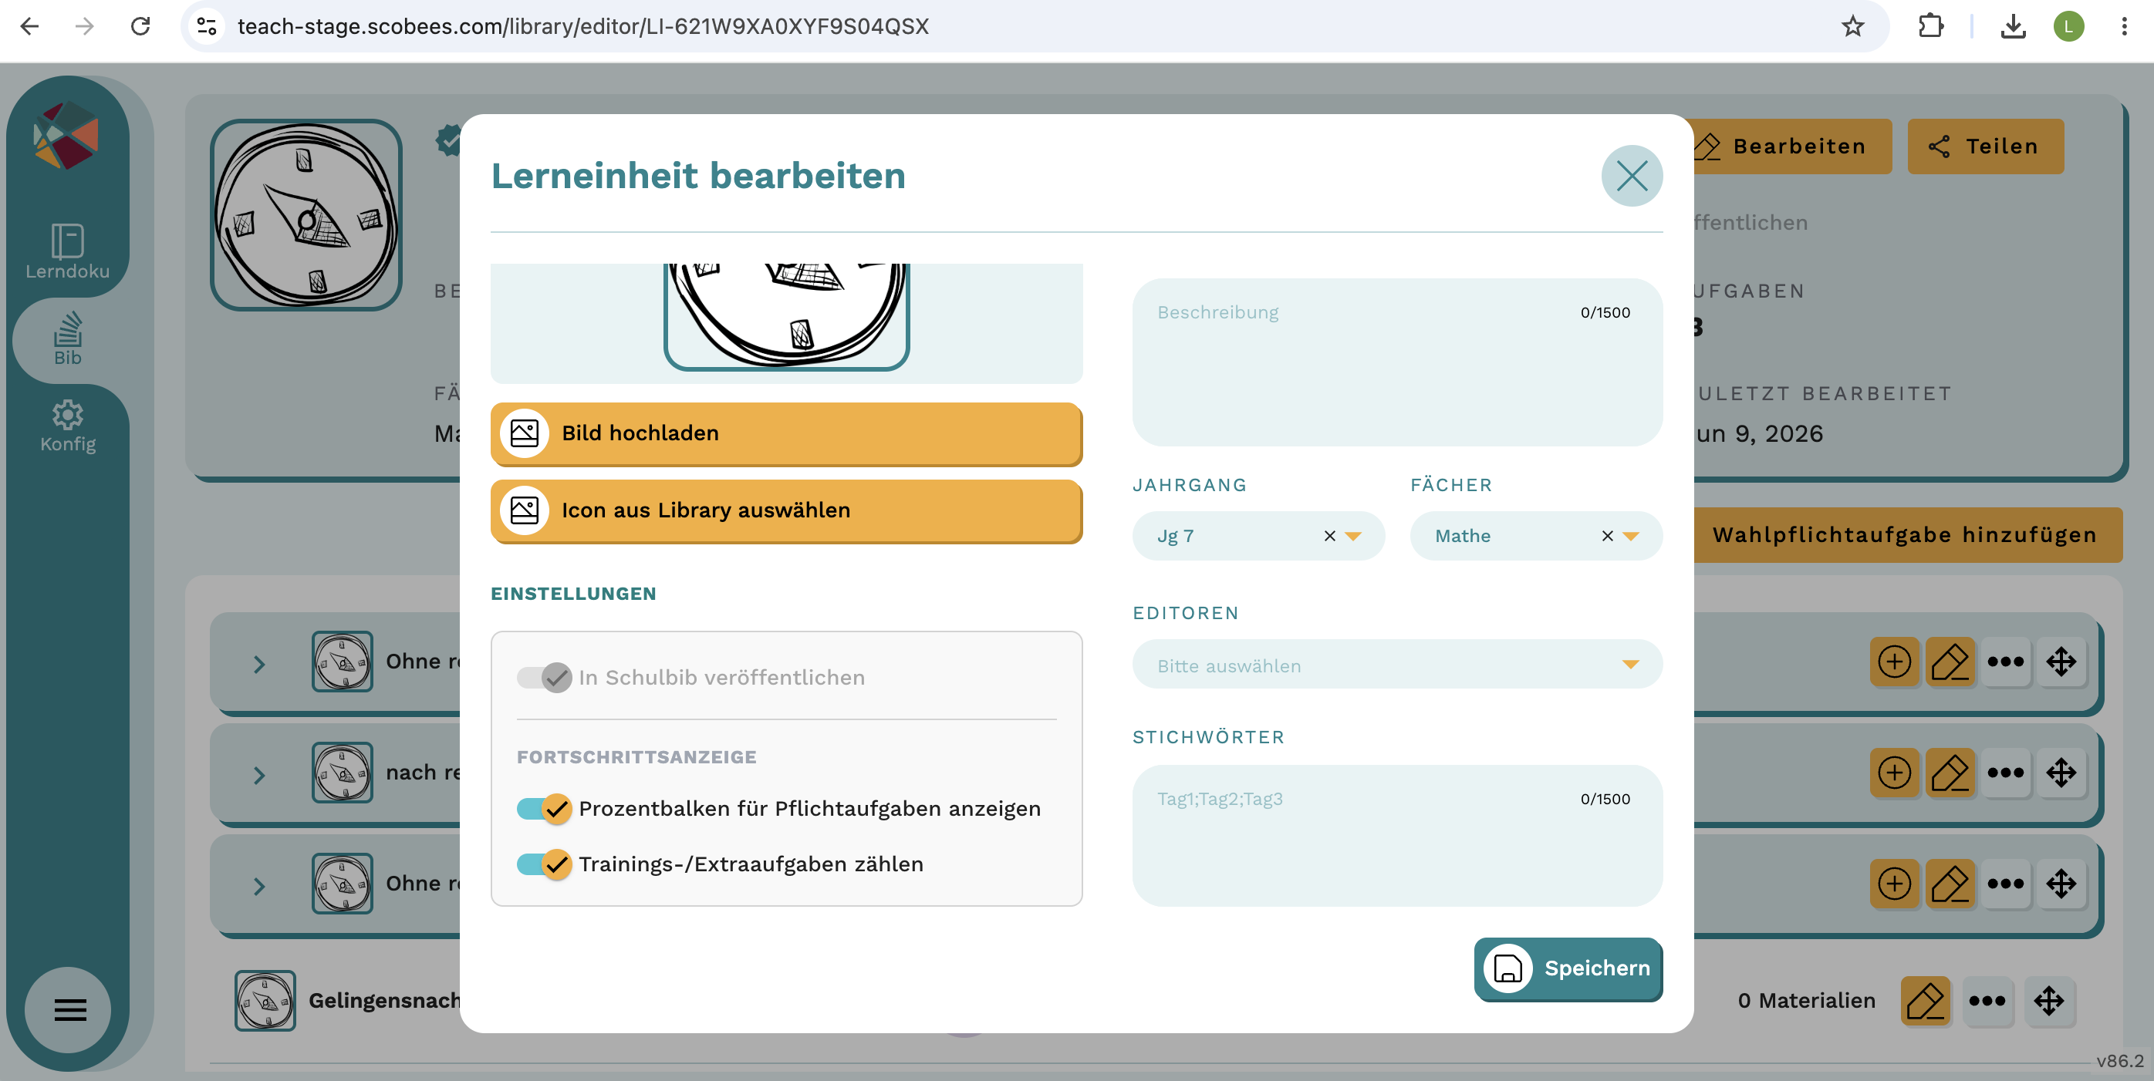Click edit pencil in first task row

click(1949, 662)
